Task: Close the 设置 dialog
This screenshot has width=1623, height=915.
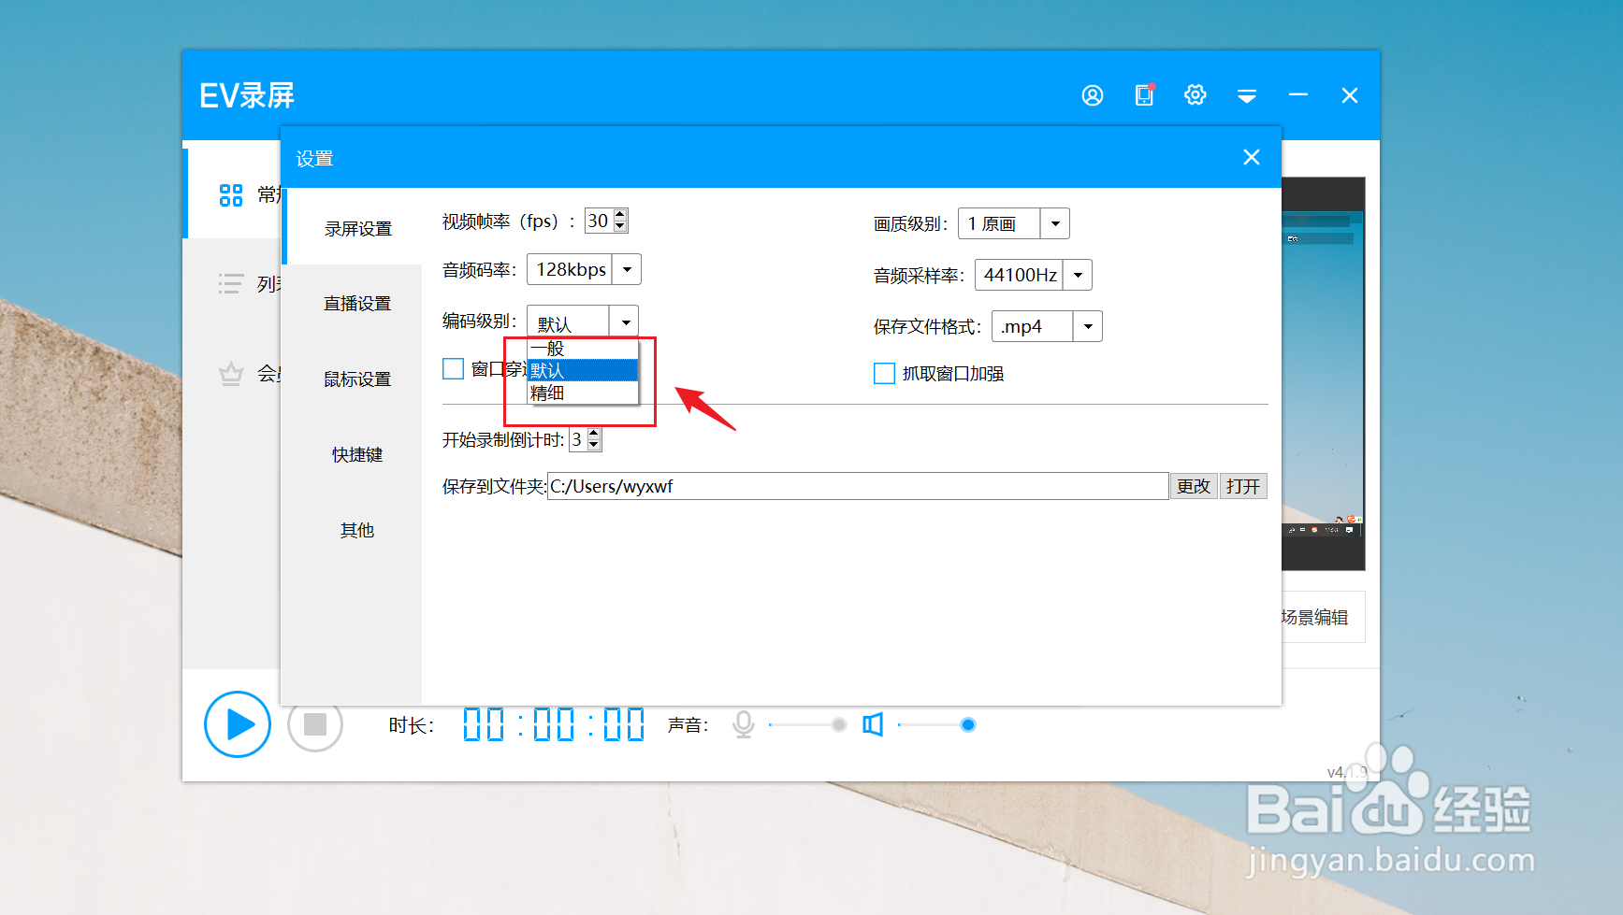Action: pyautogui.click(x=1252, y=157)
